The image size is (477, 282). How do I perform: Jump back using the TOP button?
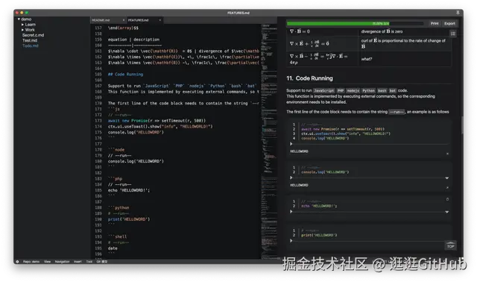tap(450, 245)
